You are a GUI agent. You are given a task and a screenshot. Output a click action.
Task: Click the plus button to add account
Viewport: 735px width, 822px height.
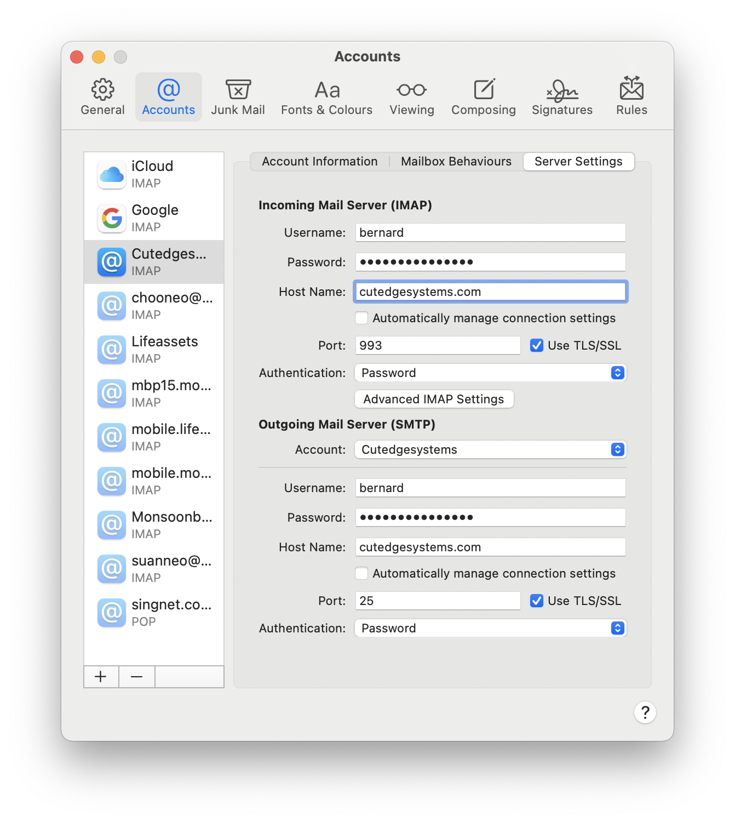pos(101,677)
